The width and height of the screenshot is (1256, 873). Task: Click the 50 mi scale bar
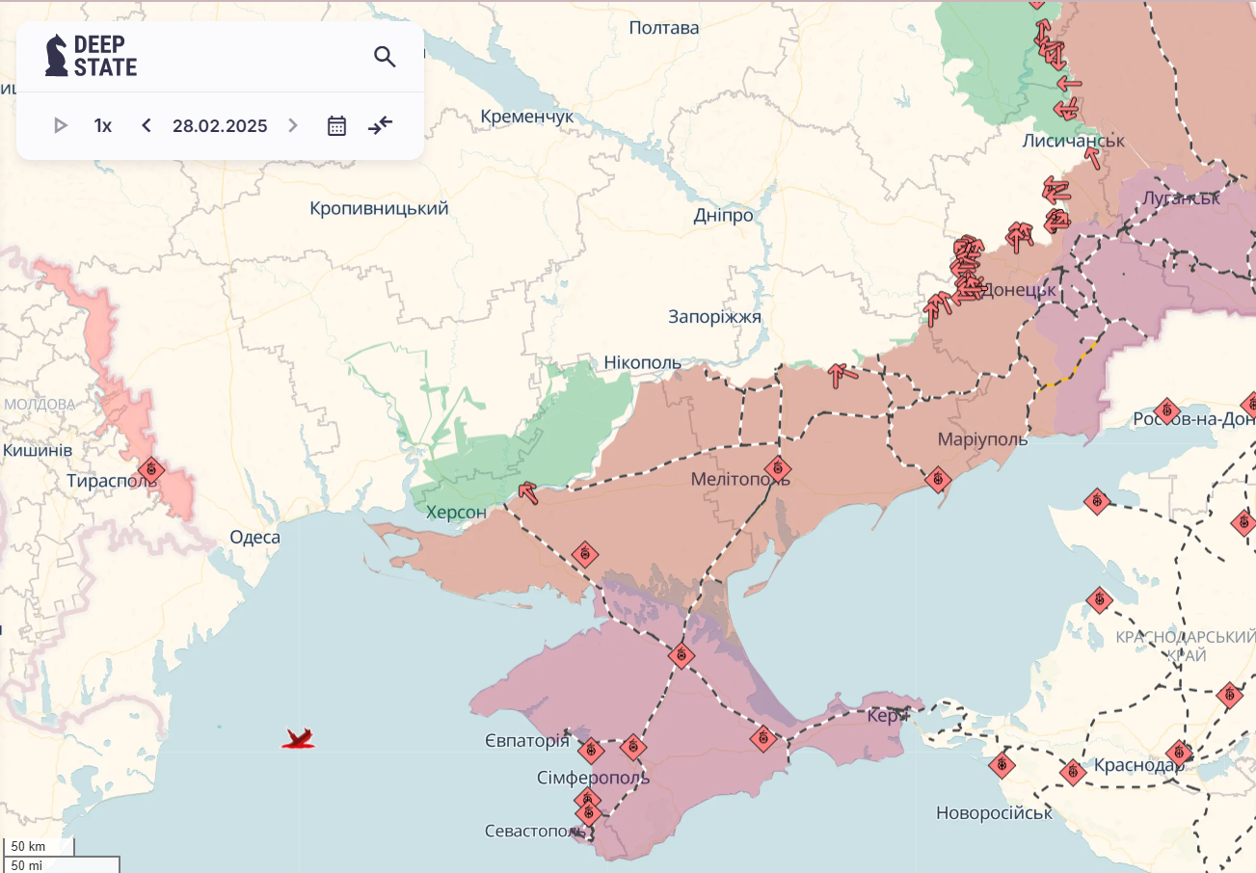pos(62,864)
